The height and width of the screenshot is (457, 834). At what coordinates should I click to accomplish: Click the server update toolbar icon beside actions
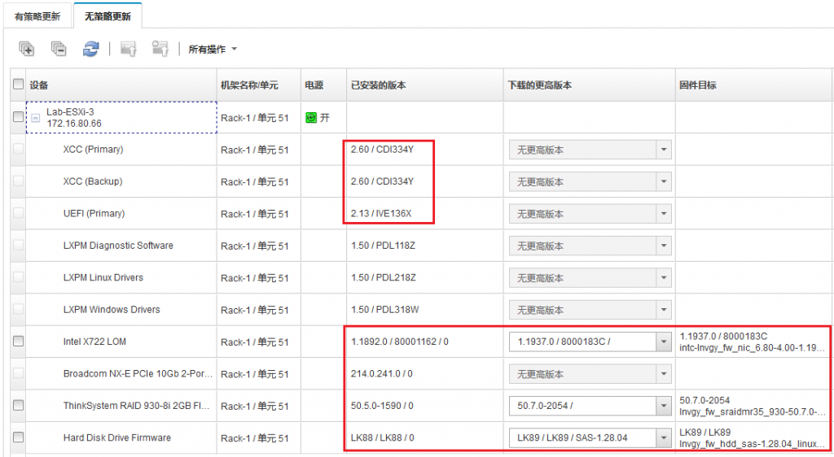pos(160,49)
